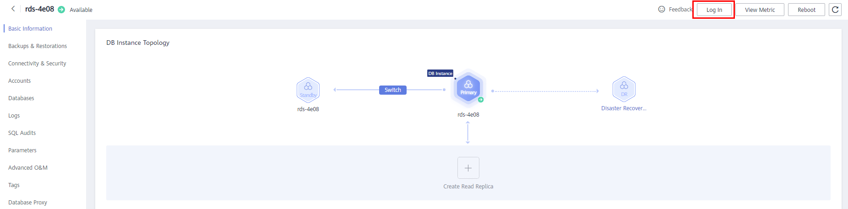
Task: Open Tags in the sidebar
Action: coord(14,185)
